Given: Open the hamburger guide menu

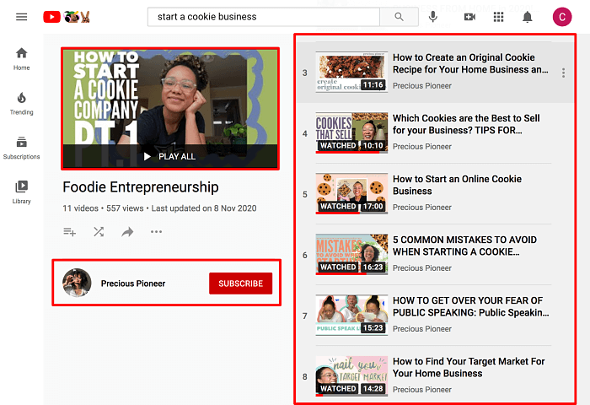Looking at the screenshot, I should click(x=21, y=17).
